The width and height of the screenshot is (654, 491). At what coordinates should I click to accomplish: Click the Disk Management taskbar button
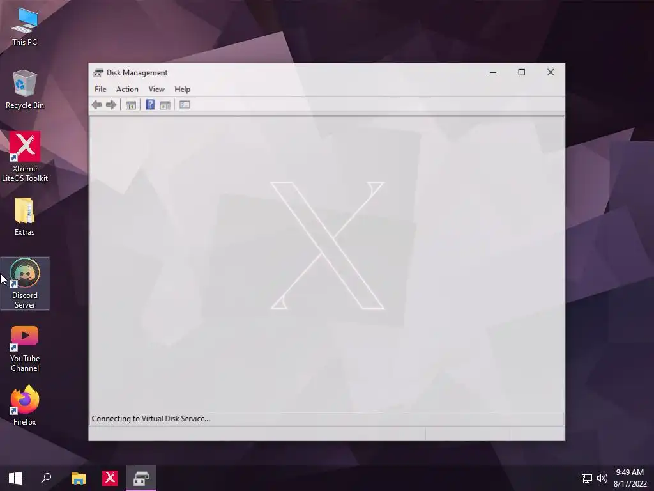click(141, 478)
